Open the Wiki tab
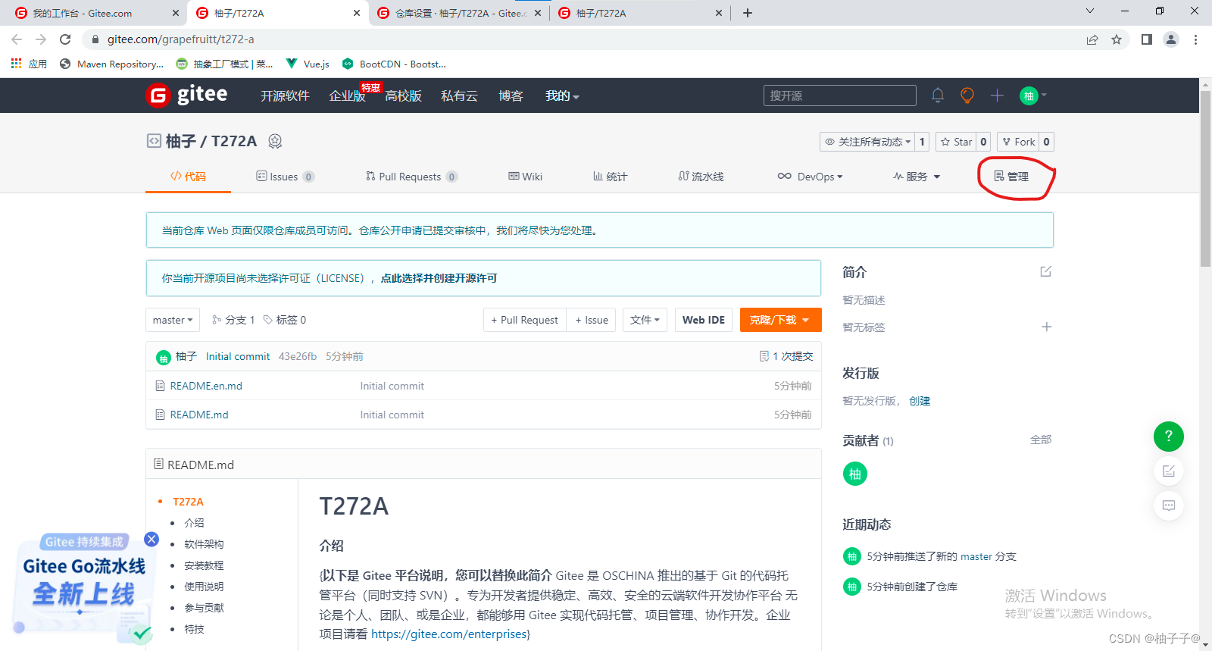The width and height of the screenshot is (1212, 651). 525,177
